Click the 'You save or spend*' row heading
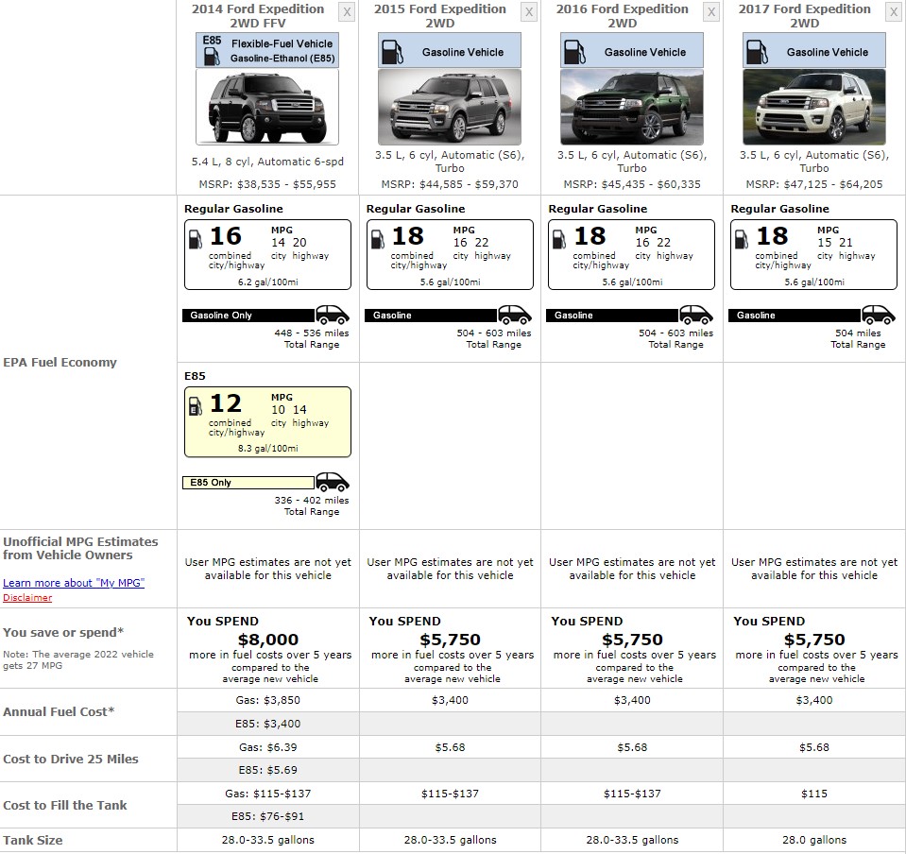The height and width of the screenshot is (854, 906). [x=63, y=633]
